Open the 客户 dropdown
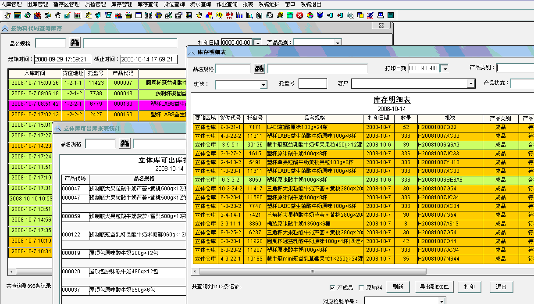This screenshot has height=304, width=534. [x=471, y=83]
